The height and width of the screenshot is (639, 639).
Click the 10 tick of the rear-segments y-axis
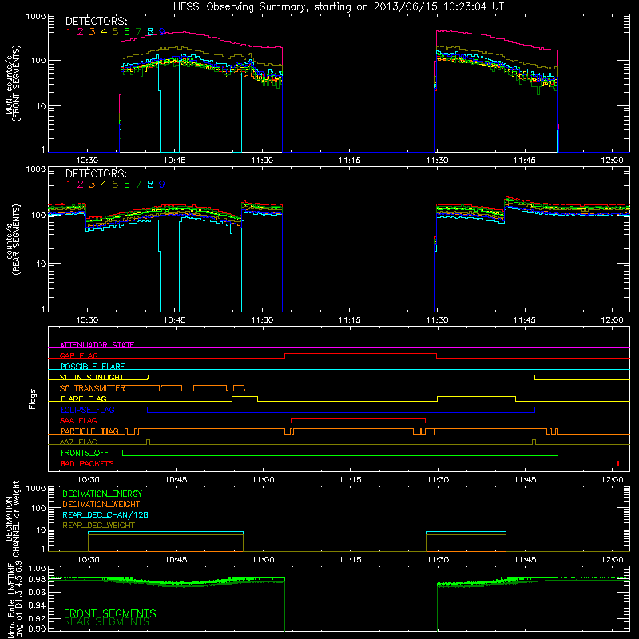point(41,264)
